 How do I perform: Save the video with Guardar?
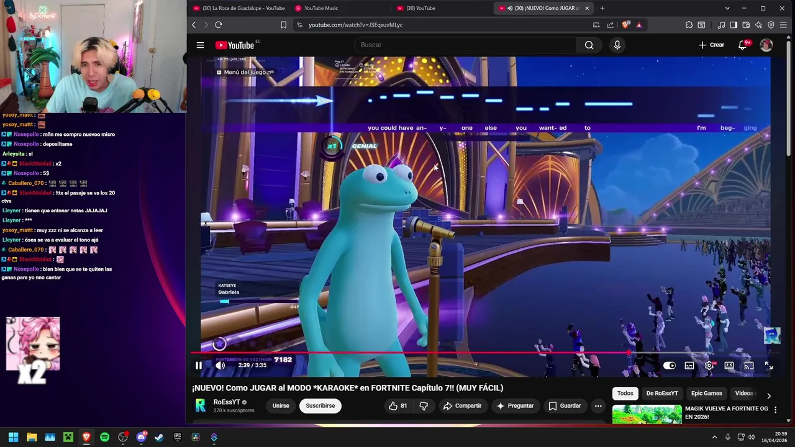(565, 406)
